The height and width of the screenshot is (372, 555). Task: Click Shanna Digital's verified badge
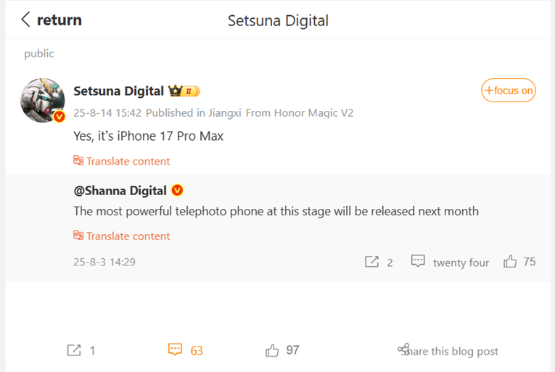(x=177, y=191)
